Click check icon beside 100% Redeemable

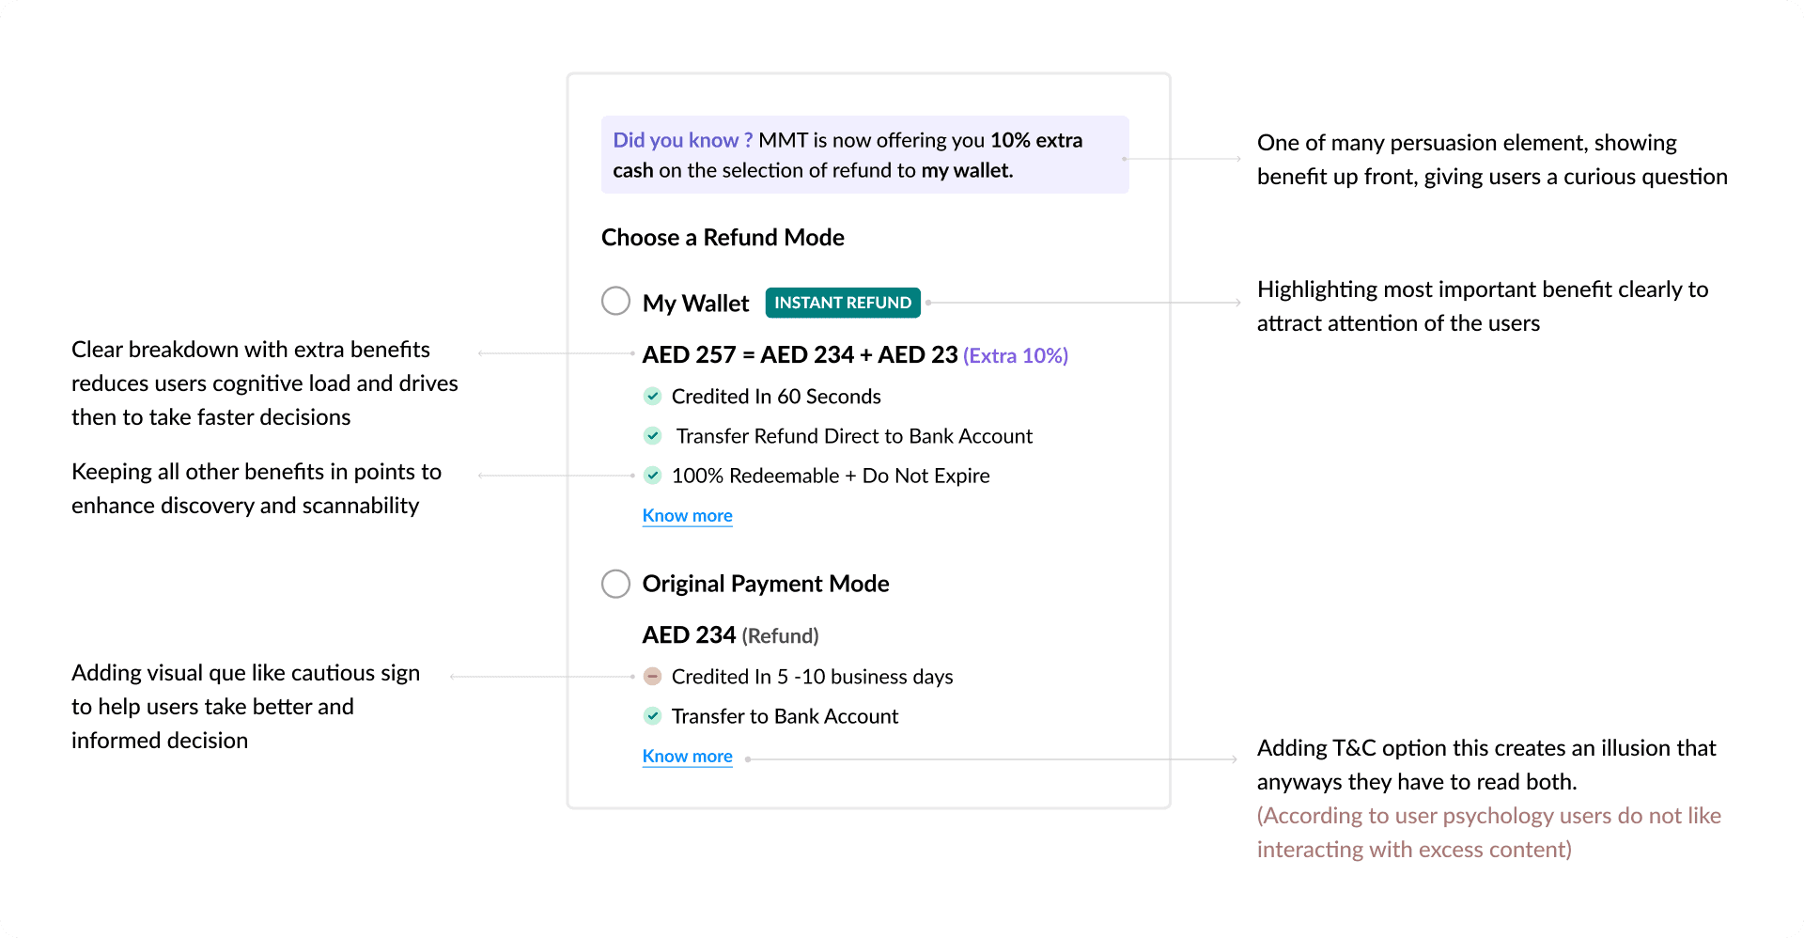coord(652,476)
